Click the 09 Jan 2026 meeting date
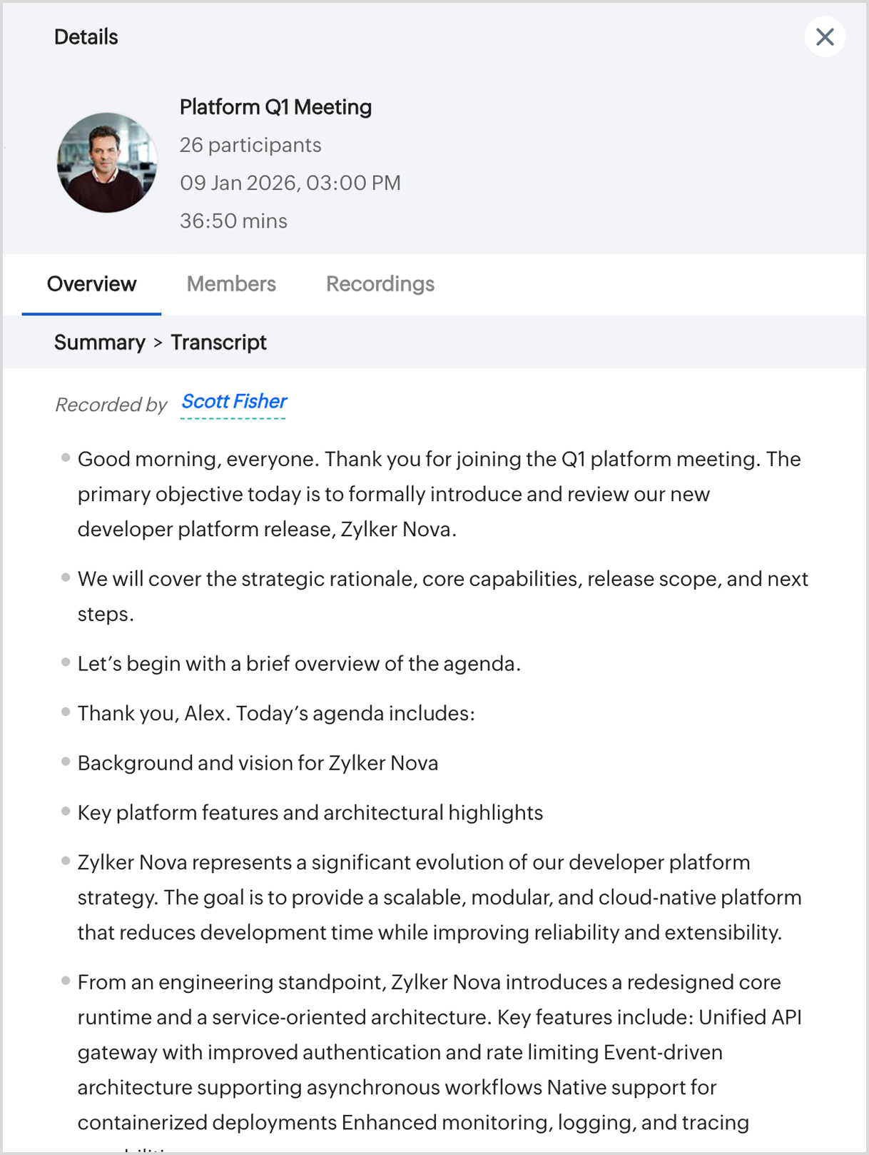This screenshot has height=1155, width=869. click(x=290, y=183)
